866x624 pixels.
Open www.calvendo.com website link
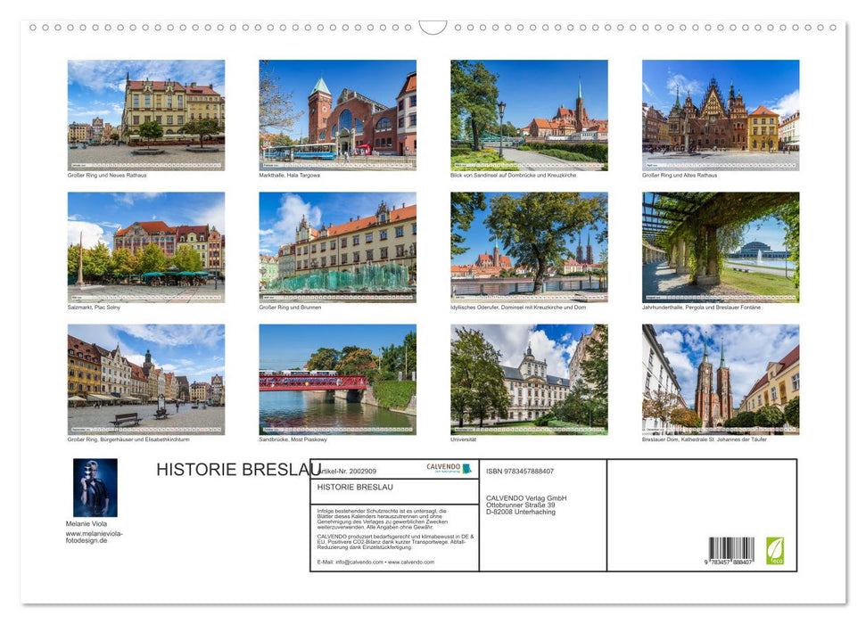pos(410,562)
